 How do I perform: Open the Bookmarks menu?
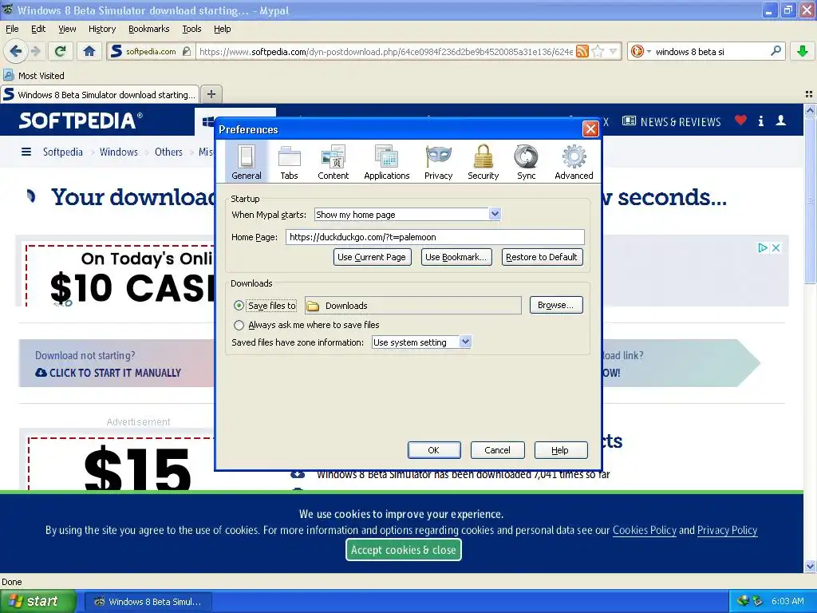(148, 29)
